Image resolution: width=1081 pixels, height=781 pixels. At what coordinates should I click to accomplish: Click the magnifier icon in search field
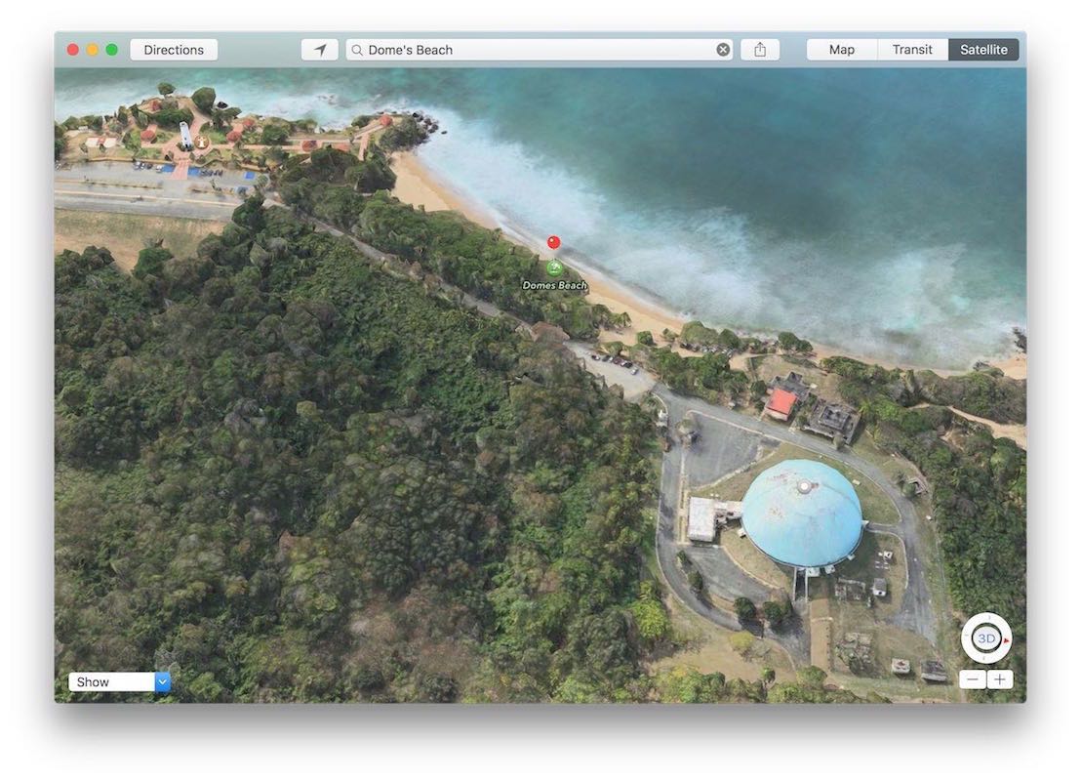pyautogui.click(x=357, y=50)
